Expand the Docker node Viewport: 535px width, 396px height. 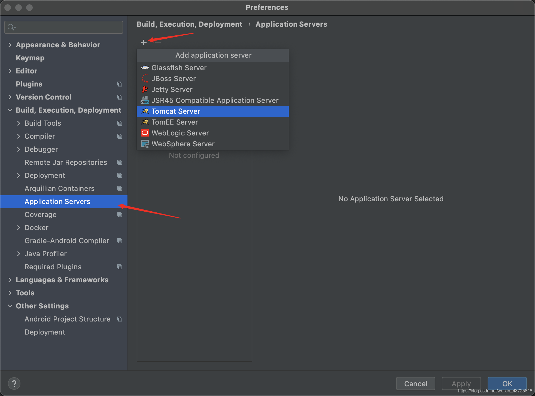[19, 228]
